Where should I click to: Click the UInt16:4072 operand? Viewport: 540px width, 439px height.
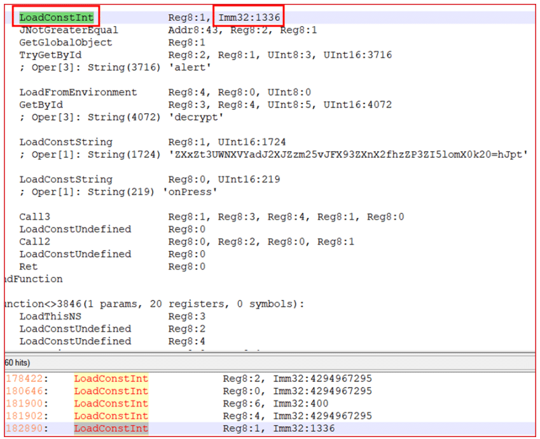tap(357, 105)
